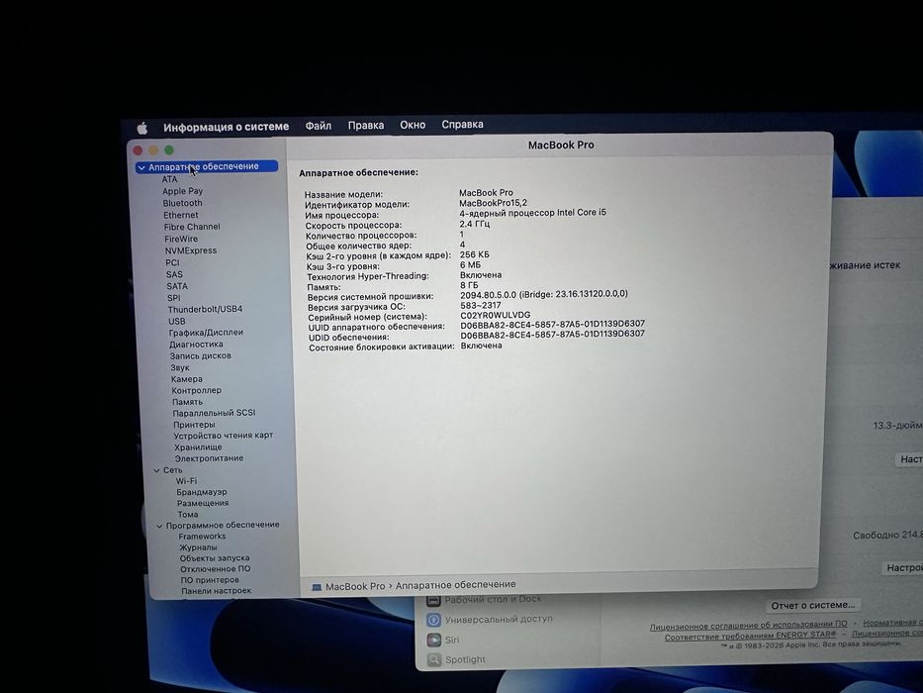Select NVMExpress in the sidebar
The width and height of the screenshot is (923, 693).
point(191,250)
